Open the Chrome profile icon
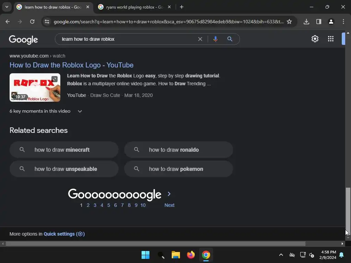This screenshot has width=351, height=263. [331, 22]
